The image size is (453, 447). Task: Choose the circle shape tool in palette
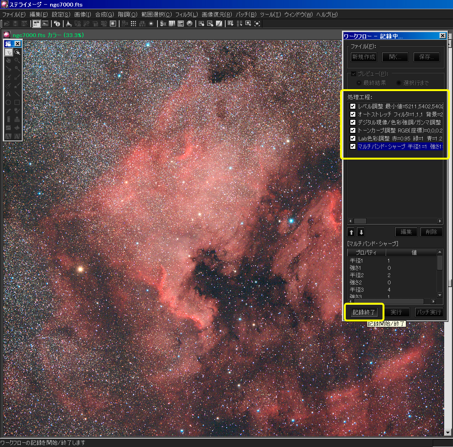tap(8, 103)
